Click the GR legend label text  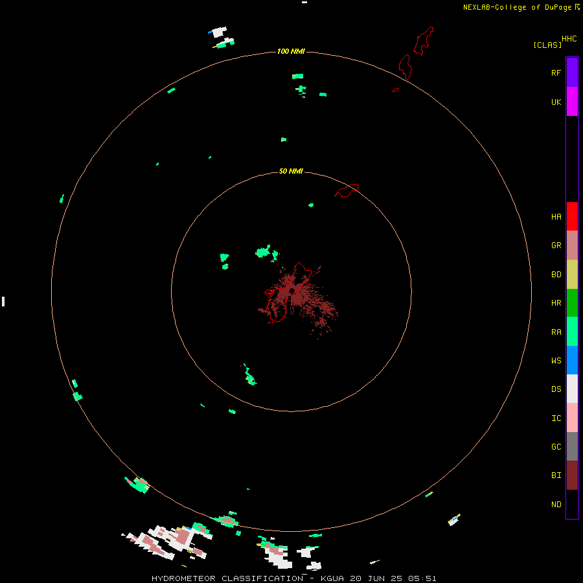click(x=556, y=246)
